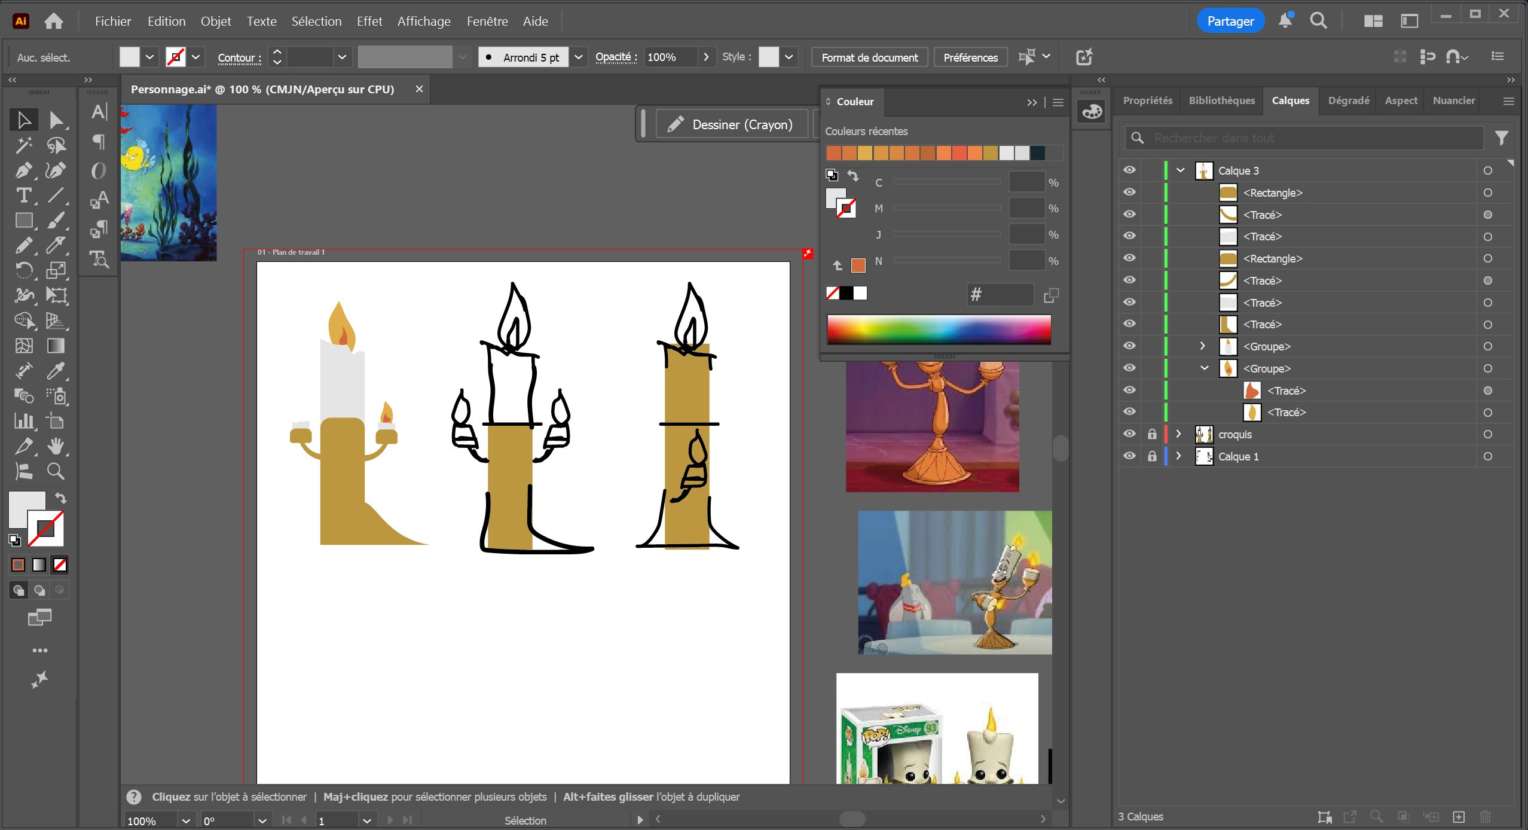Click the create new layer icon

pos(1459,817)
